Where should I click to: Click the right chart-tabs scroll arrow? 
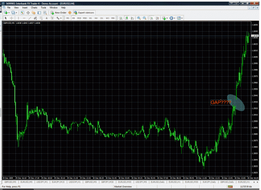pyautogui.click(x=257, y=182)
